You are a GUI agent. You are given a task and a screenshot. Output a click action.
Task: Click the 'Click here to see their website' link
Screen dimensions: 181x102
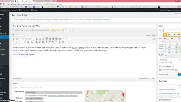click(23, 54)
